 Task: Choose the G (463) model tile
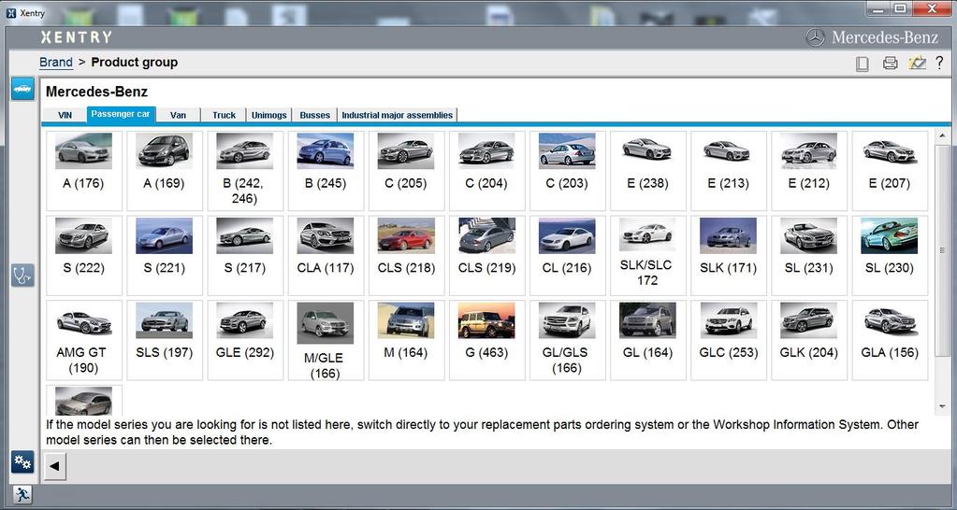[x=486, y=340]
